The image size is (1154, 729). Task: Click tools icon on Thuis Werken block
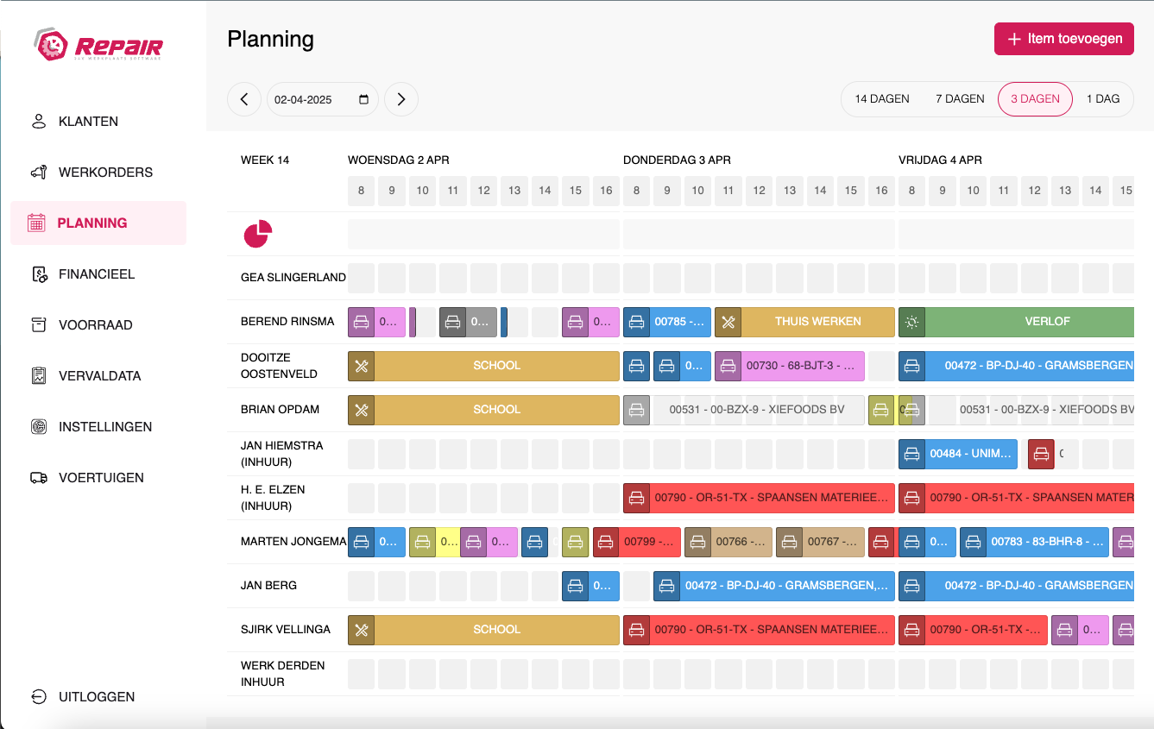tap(728, 322)
